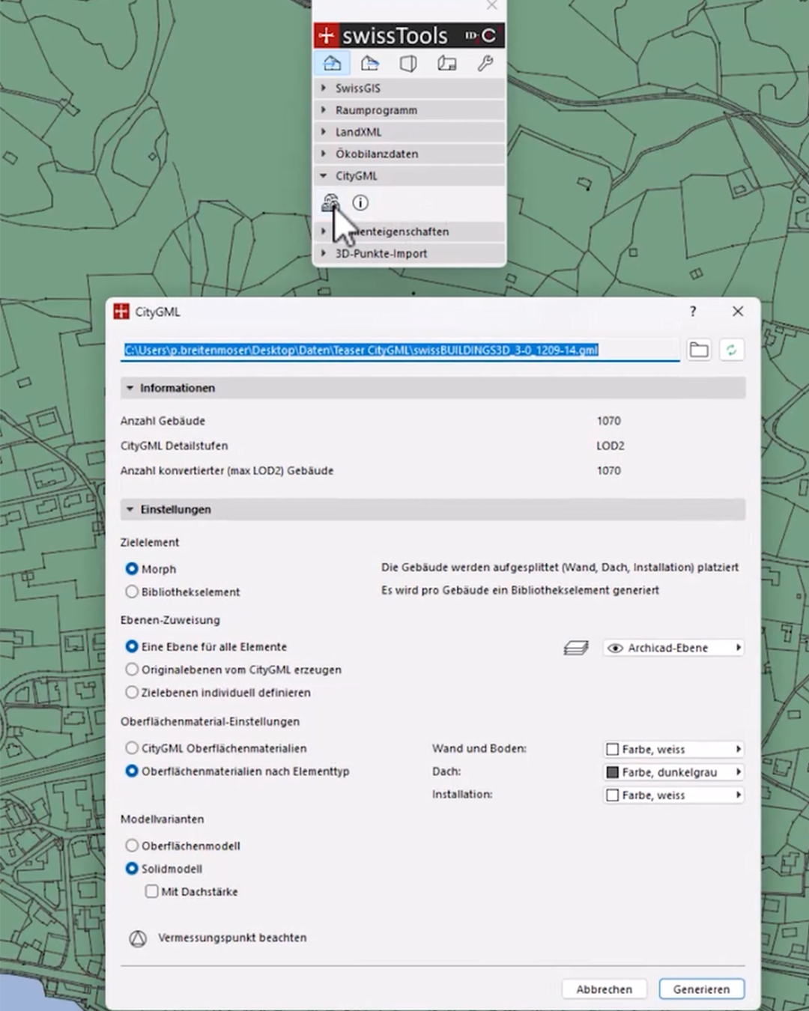Click the GML file path input field
This screenshot has height=1011, width=809.
[400, 350]
